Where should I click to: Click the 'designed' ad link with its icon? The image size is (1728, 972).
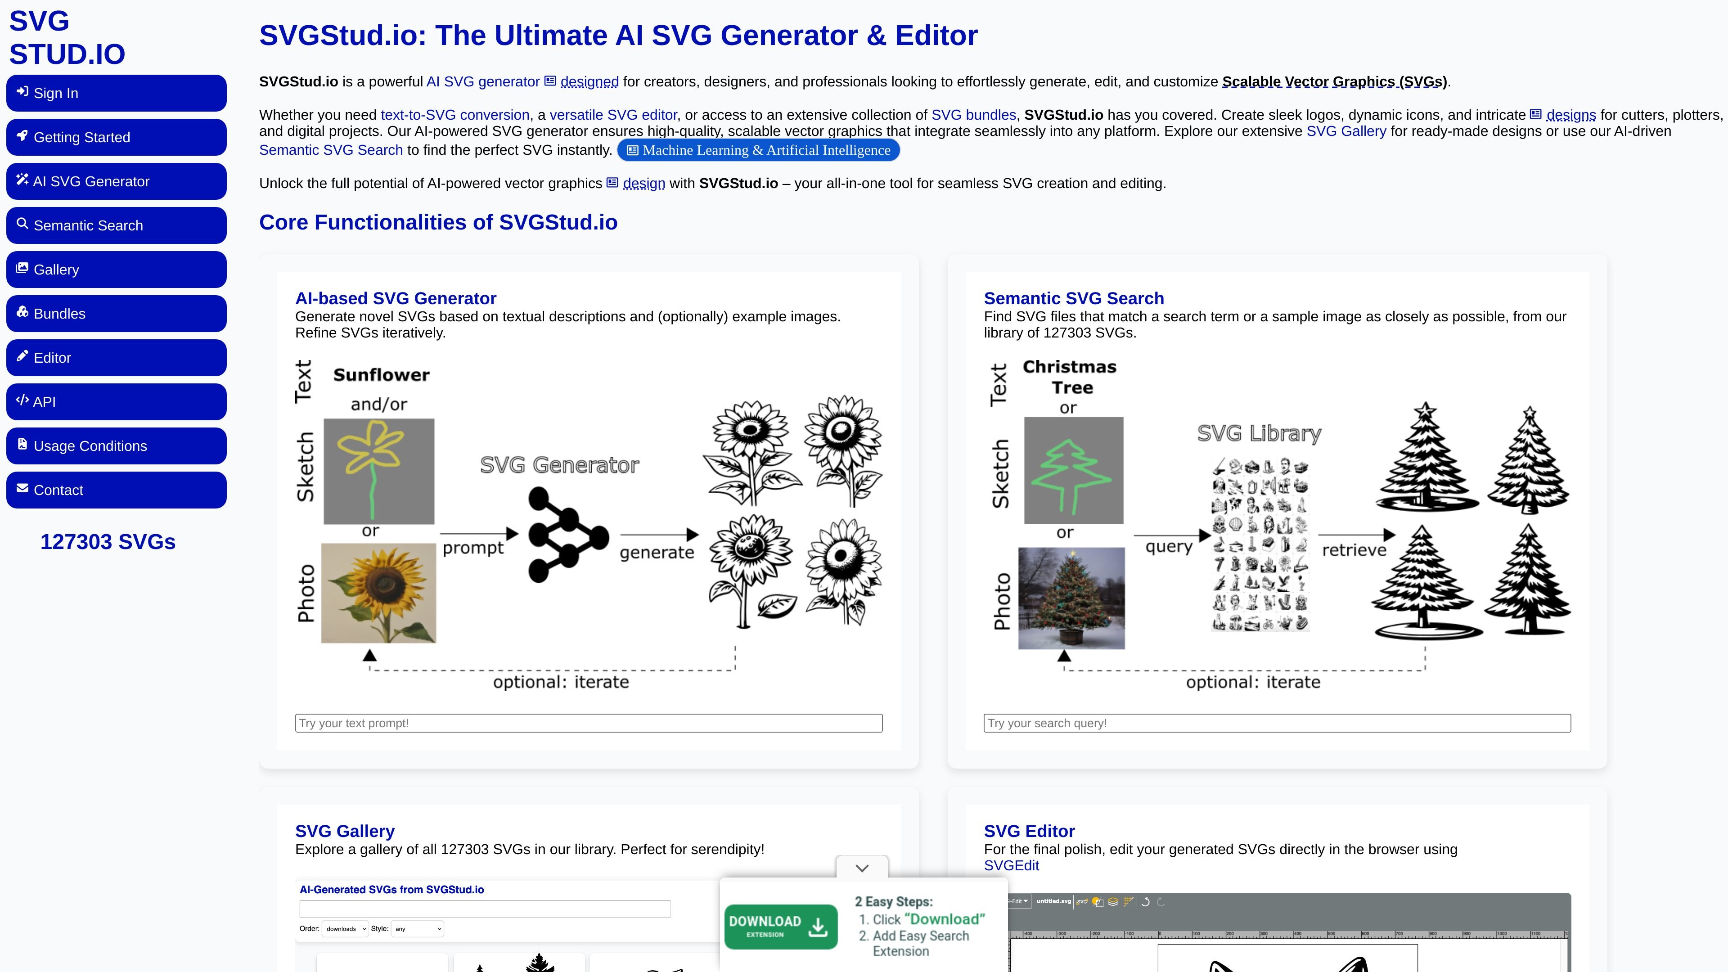click(581, 82)
